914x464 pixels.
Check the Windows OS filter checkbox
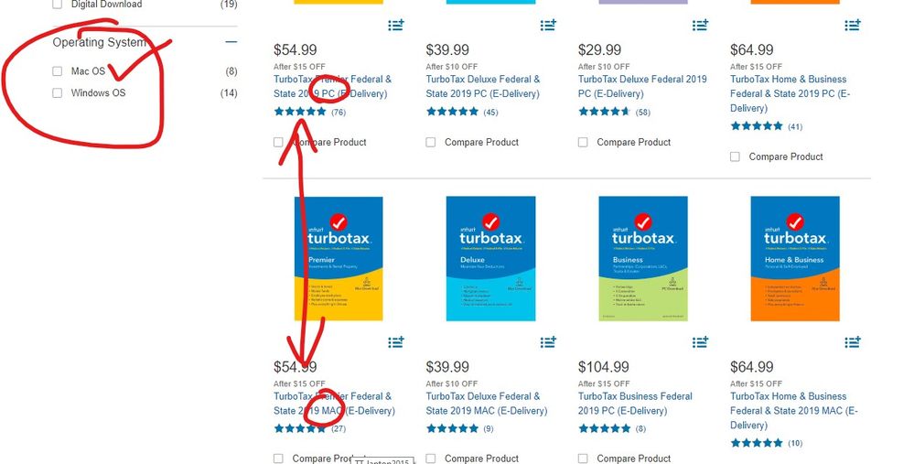click(x=57, y=92)
